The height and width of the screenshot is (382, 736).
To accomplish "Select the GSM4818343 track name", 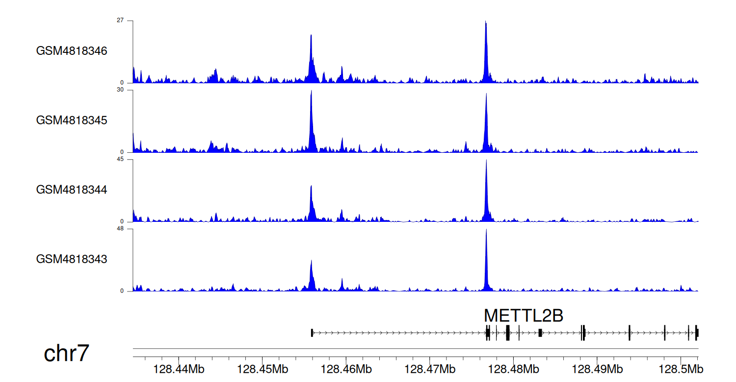I will [x=72, y=259].
